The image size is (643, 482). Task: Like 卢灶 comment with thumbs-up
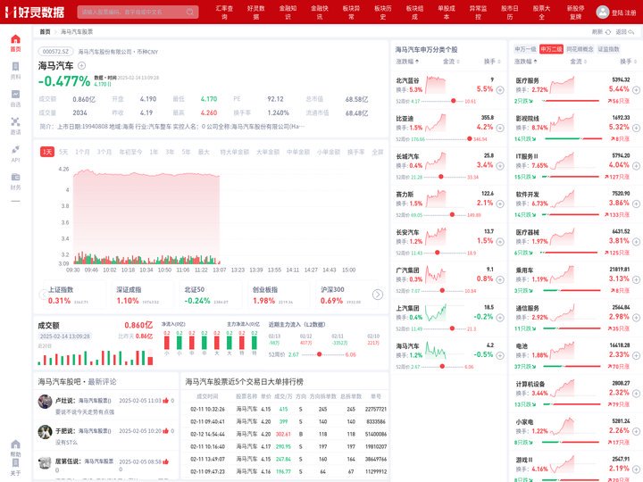pos(166,401)
